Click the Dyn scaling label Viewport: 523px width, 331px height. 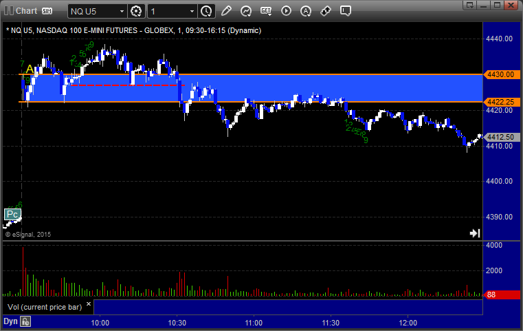(10, 321)
